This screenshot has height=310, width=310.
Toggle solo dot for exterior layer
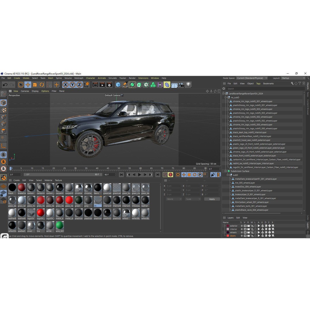(242, 226)
